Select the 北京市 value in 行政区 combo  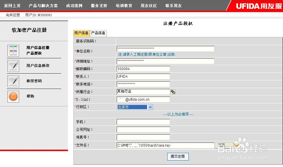[x=132, y=107]
